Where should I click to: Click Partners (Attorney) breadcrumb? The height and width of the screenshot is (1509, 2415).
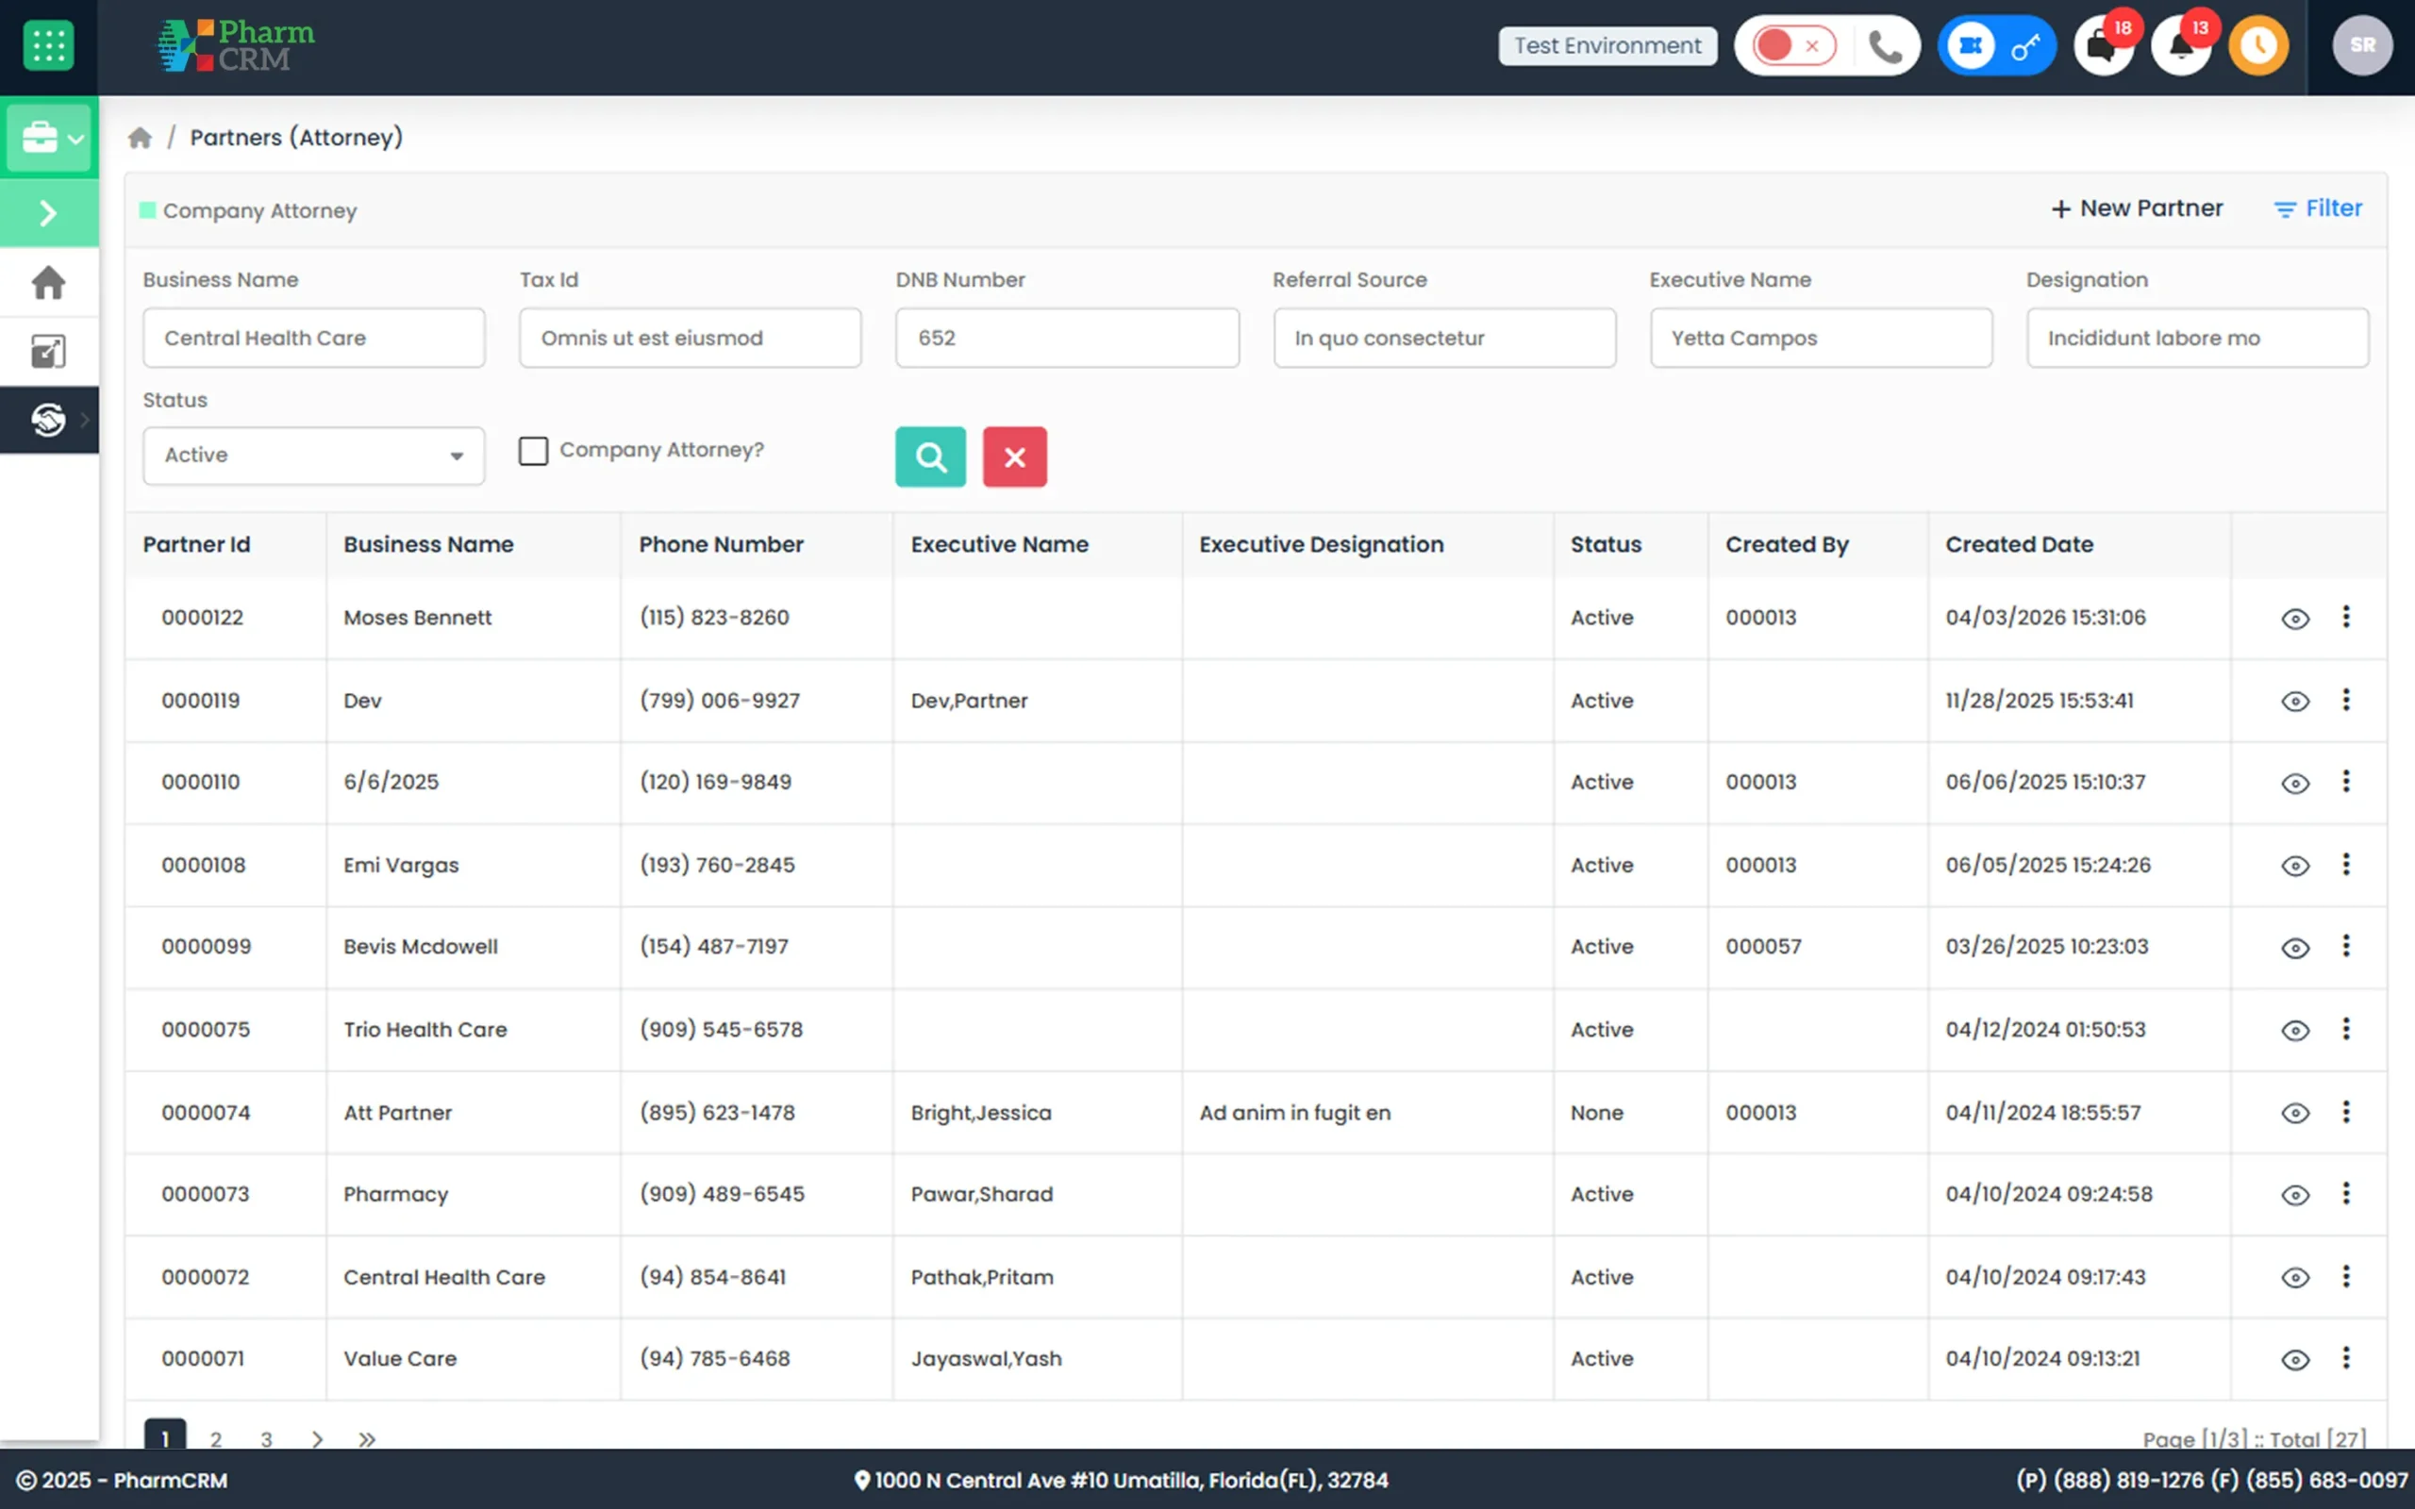tap(296, 138)
